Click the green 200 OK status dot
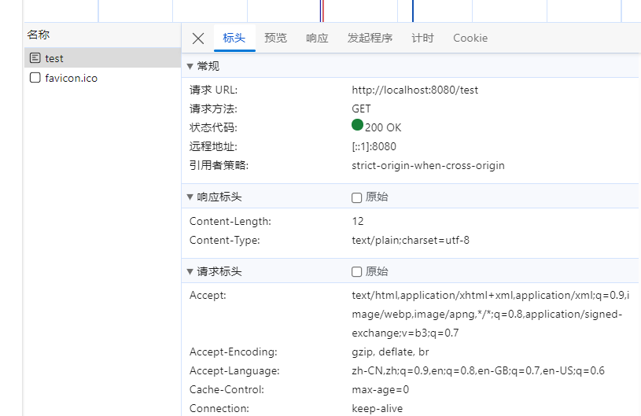Screen dimensions: 641x416 [x=358, y=125]
